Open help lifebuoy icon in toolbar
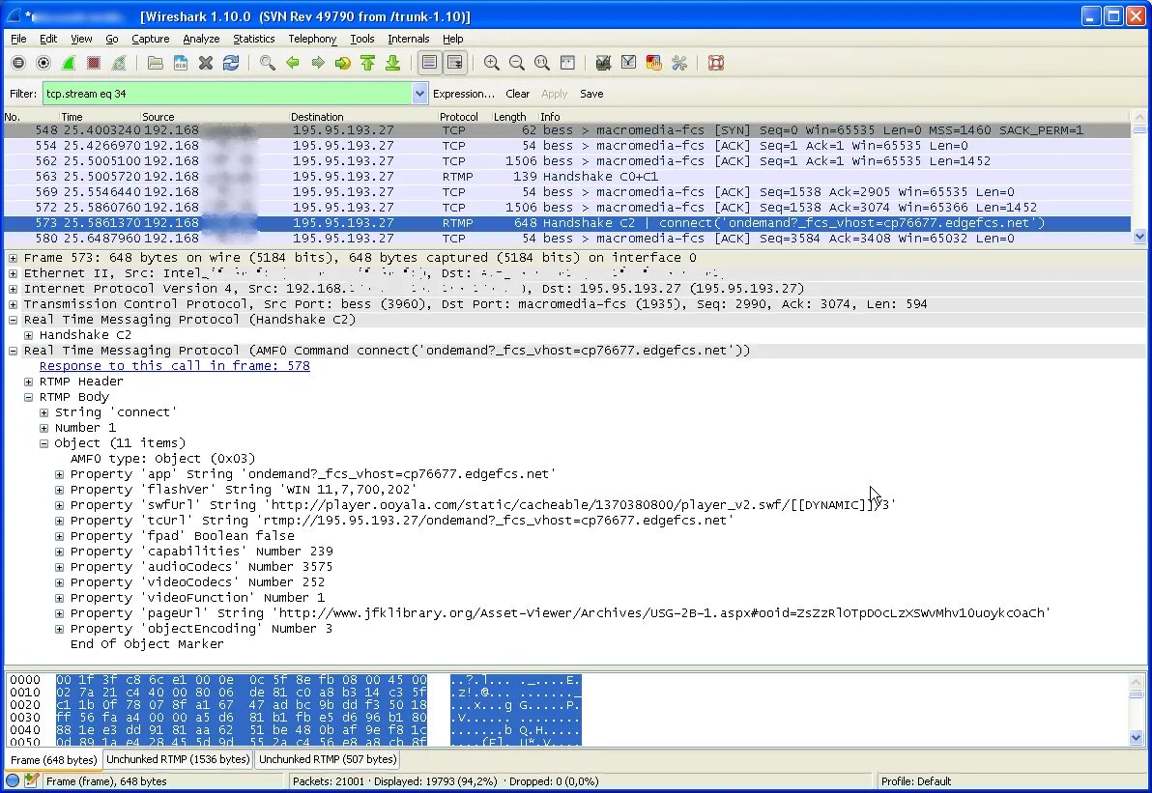Screen dimensions: 1152x793 715,63
